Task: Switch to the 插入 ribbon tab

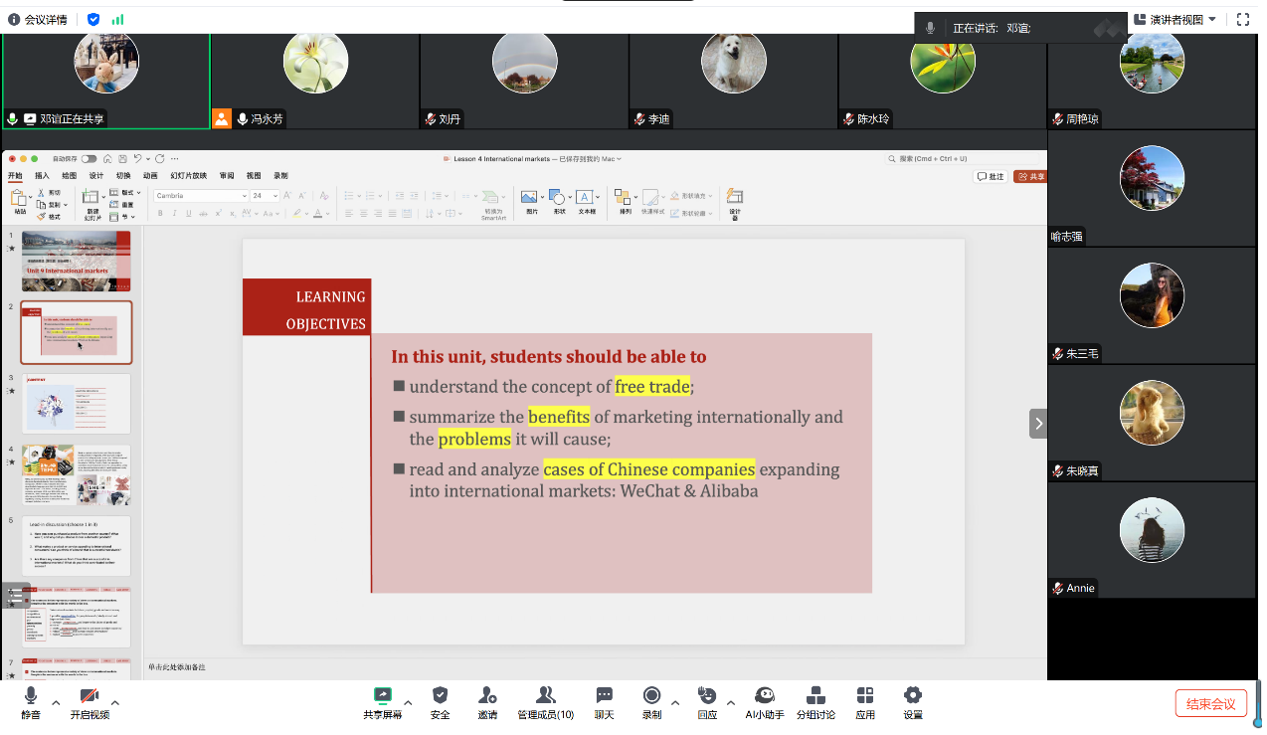Action: pos(42,175)
